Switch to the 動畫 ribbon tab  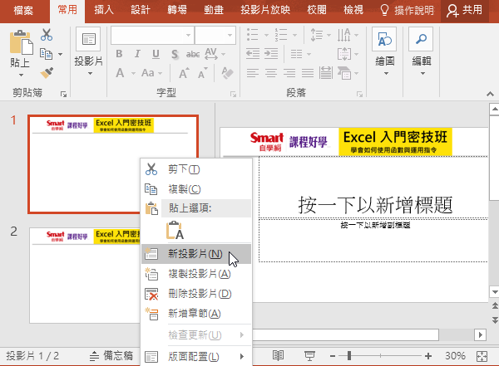[214, 10]
